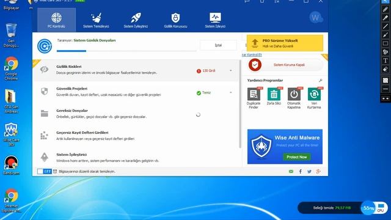Click the Google Plus share icon
The image size is (391, 220).
pyautogui.click(x=318, y=171)
